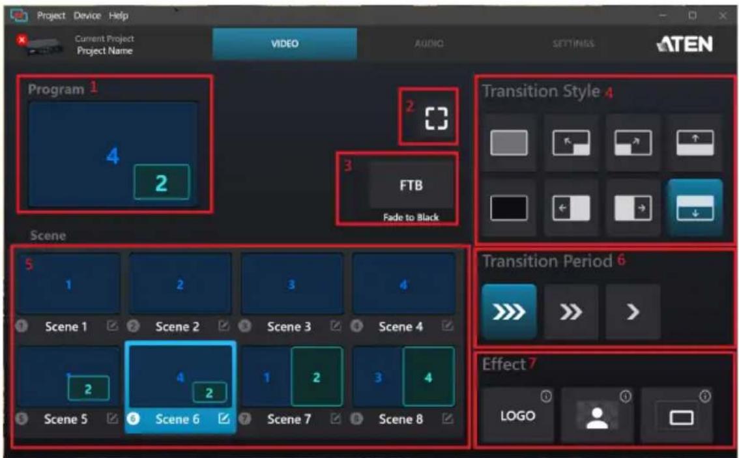The height and width of the screenshot is (458, 739).
Task: Select the Scene 1 thumbnail
Action: tap(68, 284)
